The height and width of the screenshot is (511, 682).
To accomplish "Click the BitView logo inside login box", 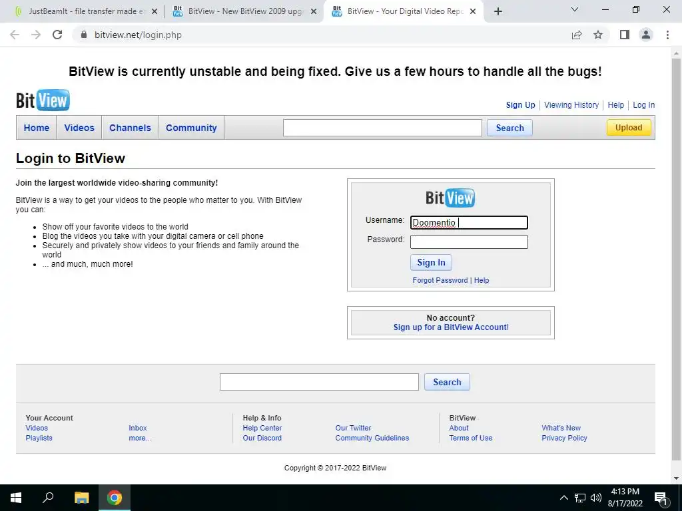I will pos(450,198).
